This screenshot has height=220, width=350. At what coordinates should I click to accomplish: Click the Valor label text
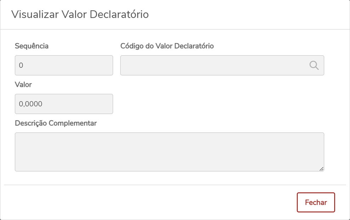click(x=23, y=85)
